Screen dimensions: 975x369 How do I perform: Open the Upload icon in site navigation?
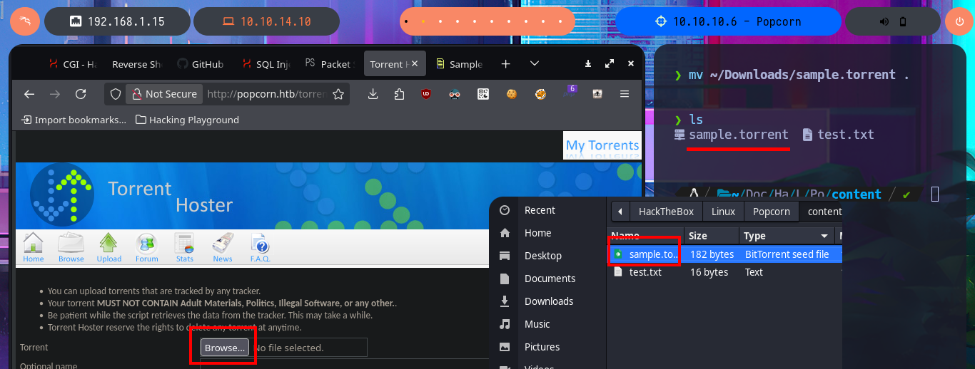click(108, 248)
